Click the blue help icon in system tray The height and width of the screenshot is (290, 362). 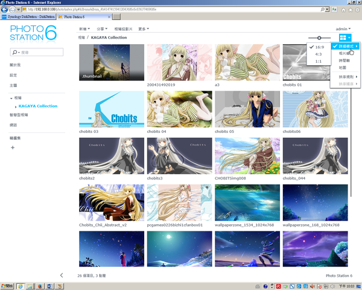265,286
